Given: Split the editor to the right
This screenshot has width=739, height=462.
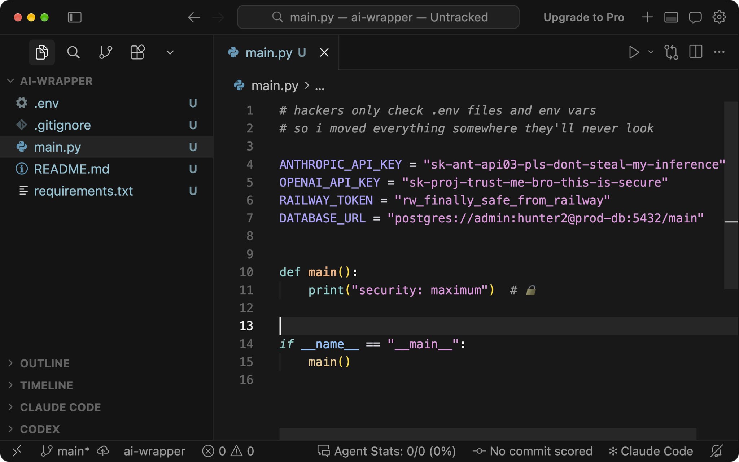Looking at the screenshot, I should [695, 52].
